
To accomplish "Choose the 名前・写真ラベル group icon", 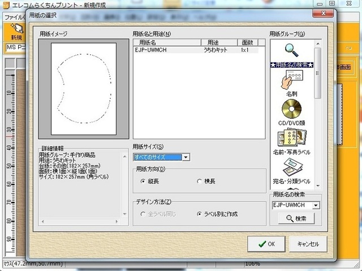I will (x=292, y=137).
